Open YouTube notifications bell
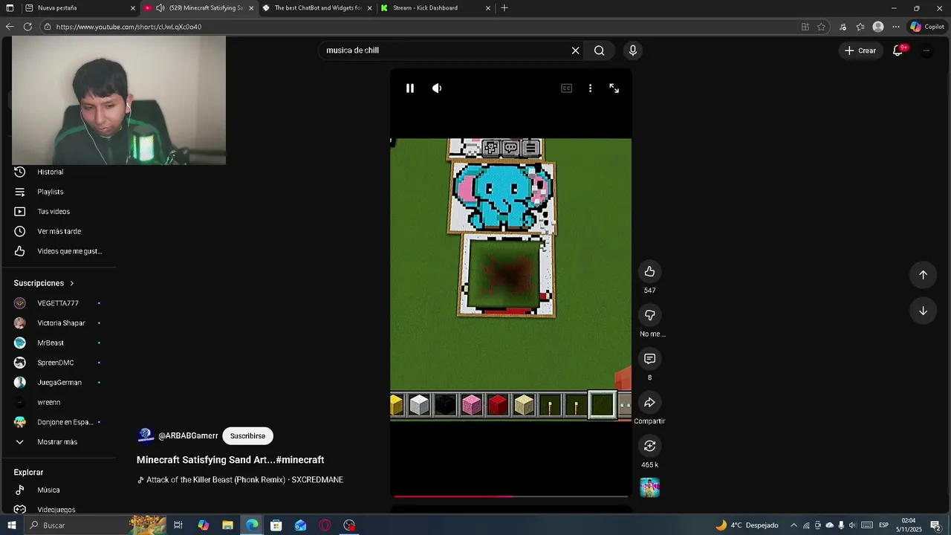This screenshot has height=535, width=951. coord(898,51)
